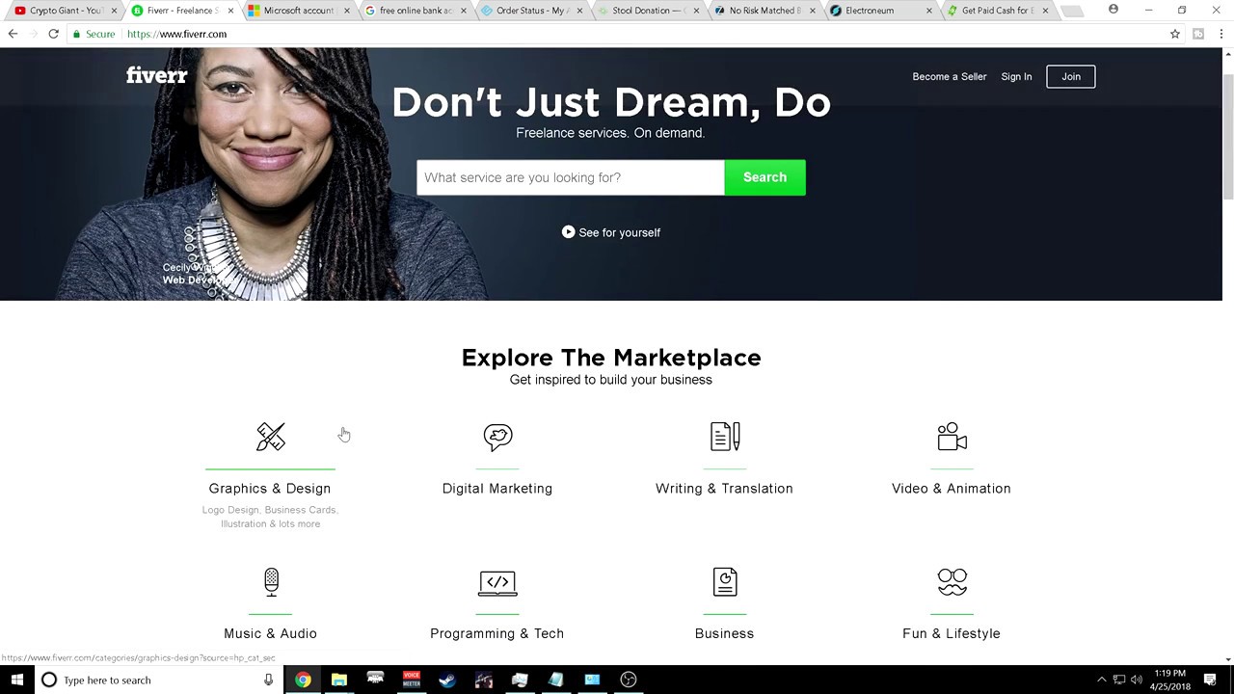Open the Programming & Tech laptop icon
Screen dimensions: 1234x694
[497, 582]
